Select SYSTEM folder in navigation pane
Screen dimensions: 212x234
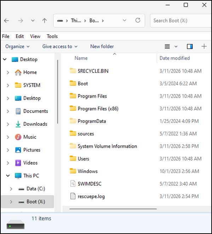32,85
